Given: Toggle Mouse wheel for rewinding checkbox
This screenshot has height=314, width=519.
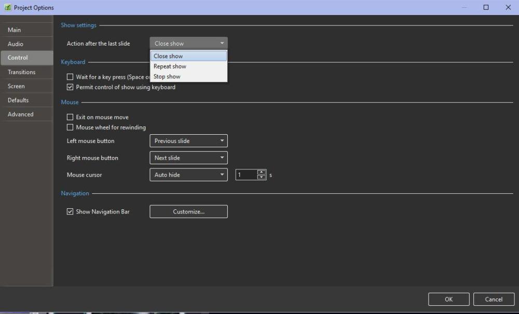Looking at the screenshot, I should pos(70,127).
